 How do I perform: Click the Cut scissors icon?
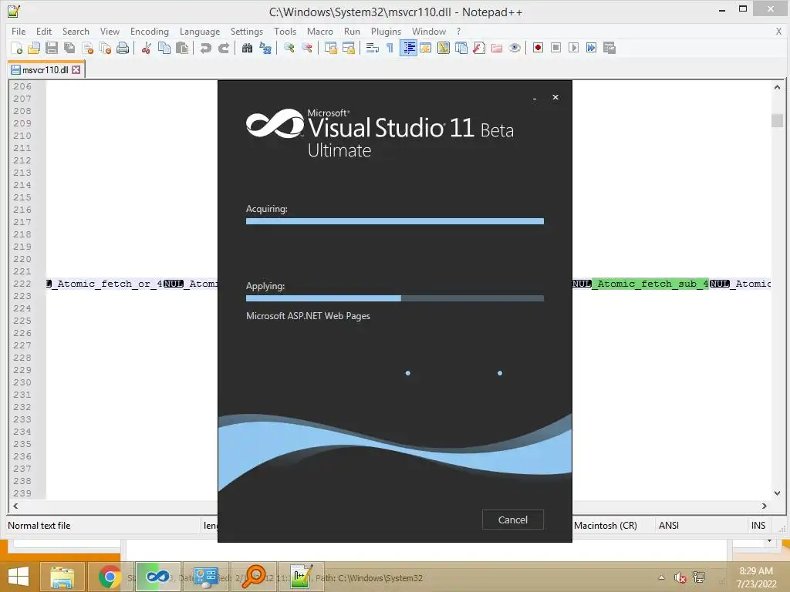coord(146,48)
